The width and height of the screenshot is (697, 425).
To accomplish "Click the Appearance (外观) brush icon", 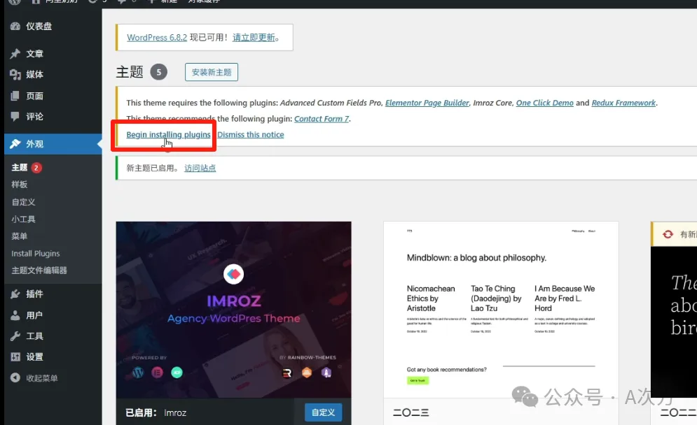I will [x=15, y=144].
